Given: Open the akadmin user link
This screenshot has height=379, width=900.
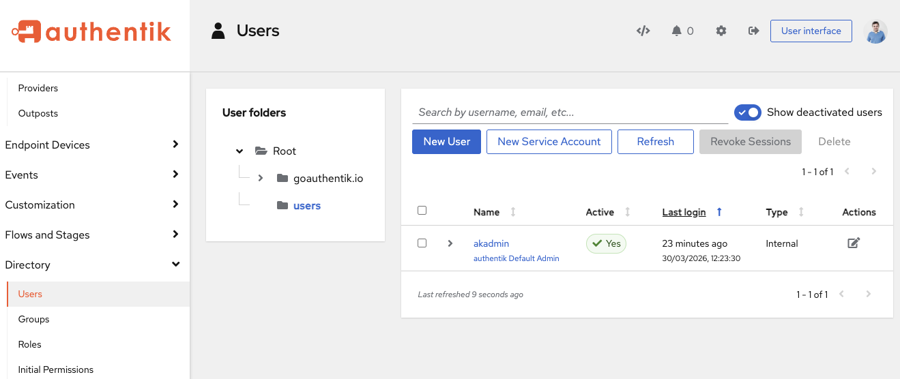Looking at the screenshot, I should (x=491, y=243).
